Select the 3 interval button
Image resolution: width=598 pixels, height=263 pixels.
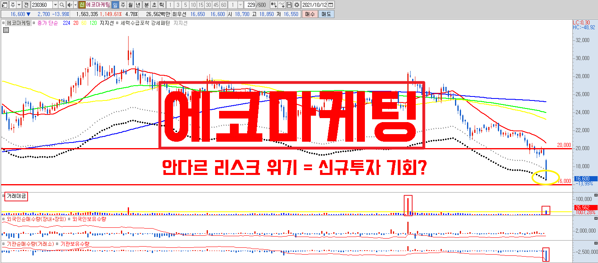[178, 5]
